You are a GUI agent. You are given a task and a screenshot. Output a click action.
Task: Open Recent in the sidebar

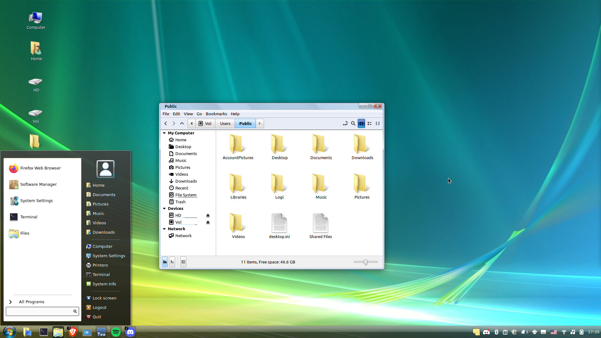coord(181,188)
